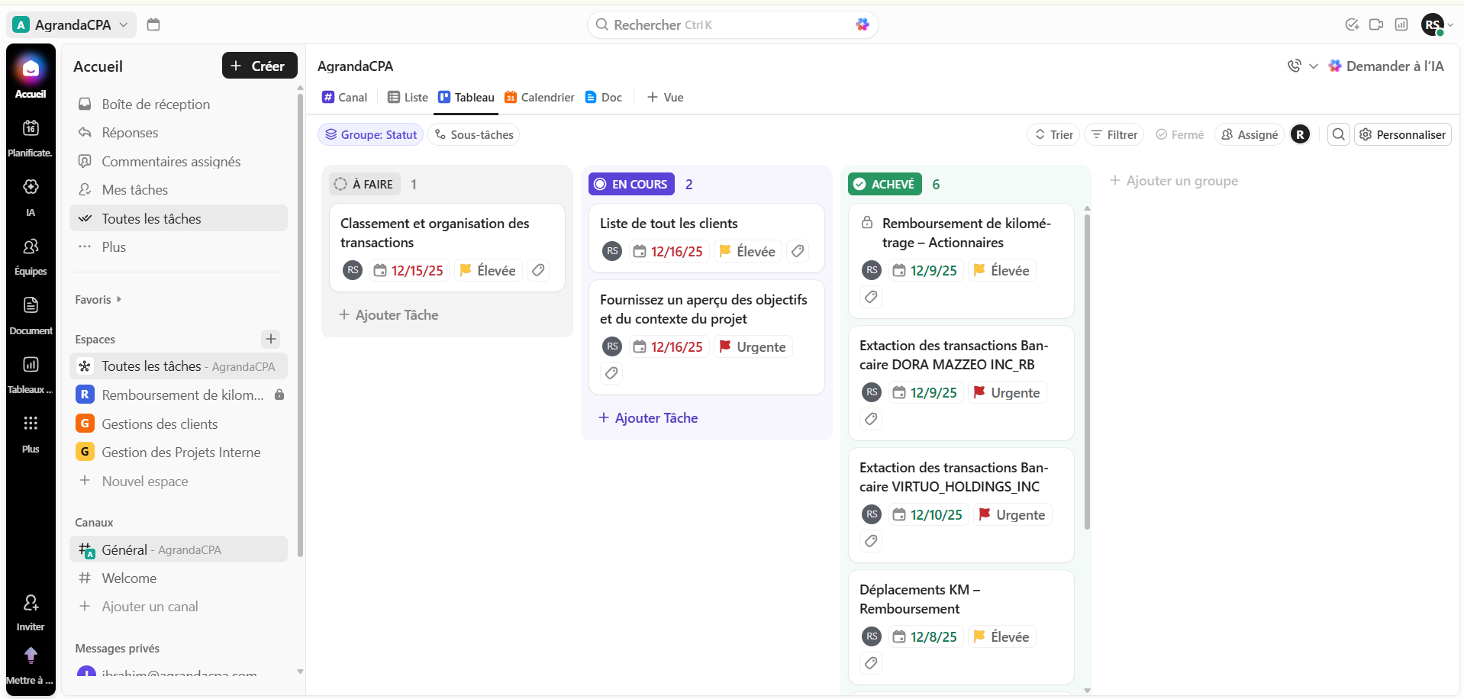Switch to the Liste view tab

[x=408, y=97]
